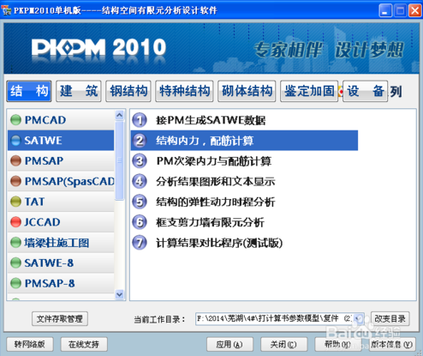
Task: Select the SATWE-8 module label
Action: 49,262
